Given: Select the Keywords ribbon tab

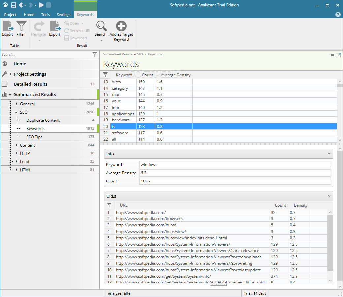Looking at the screenshot, I should tap(85, 15).
